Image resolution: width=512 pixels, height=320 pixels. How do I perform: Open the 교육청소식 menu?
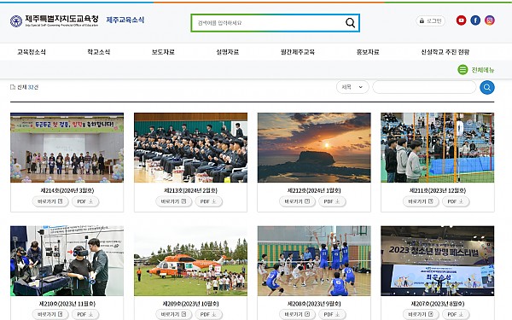tap(32, 52)
